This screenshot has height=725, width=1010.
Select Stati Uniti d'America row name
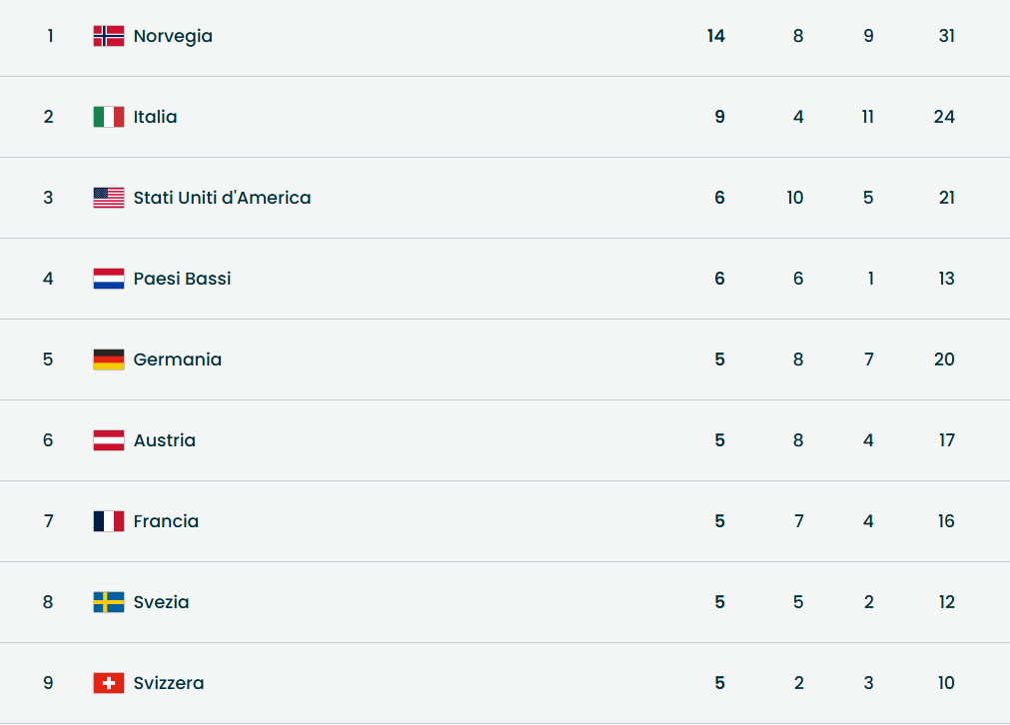point(222,198)
